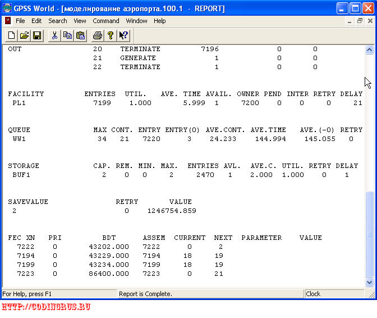This screenshot has width=377, height=318.
Task: Open the Edit menu
Action: [36, 21]
